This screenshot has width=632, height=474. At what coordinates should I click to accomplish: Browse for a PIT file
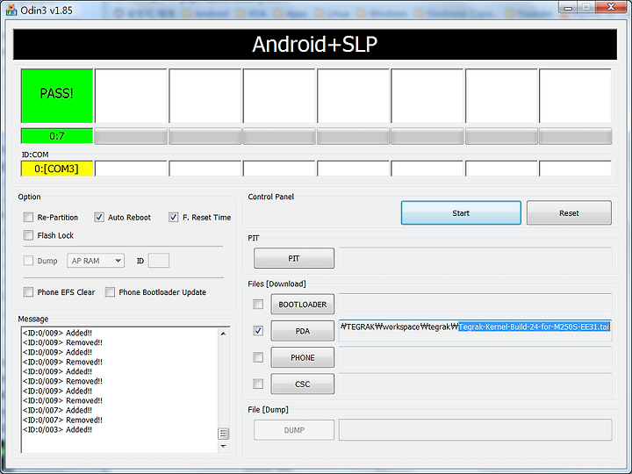click(294, 258)
